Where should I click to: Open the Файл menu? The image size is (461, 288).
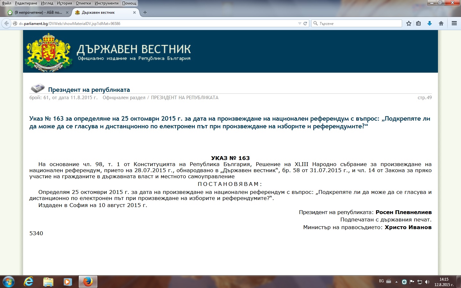(x=6, y=3)
